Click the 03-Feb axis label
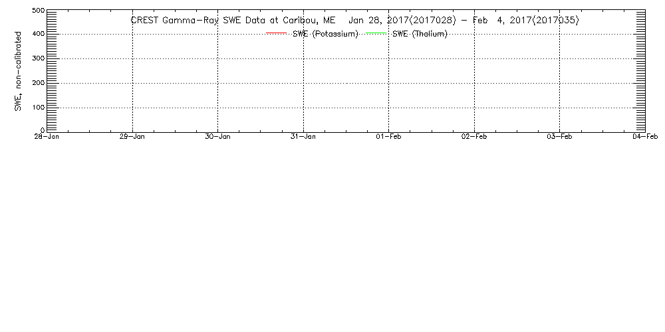This screenshot has width=665, height=332. click(559, 136)
